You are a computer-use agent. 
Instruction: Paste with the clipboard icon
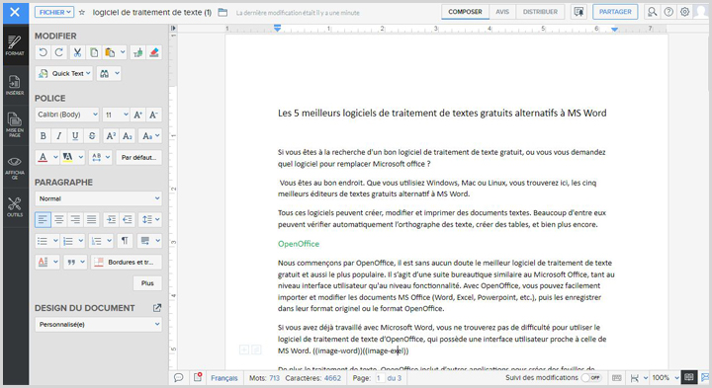coord(110,52)
